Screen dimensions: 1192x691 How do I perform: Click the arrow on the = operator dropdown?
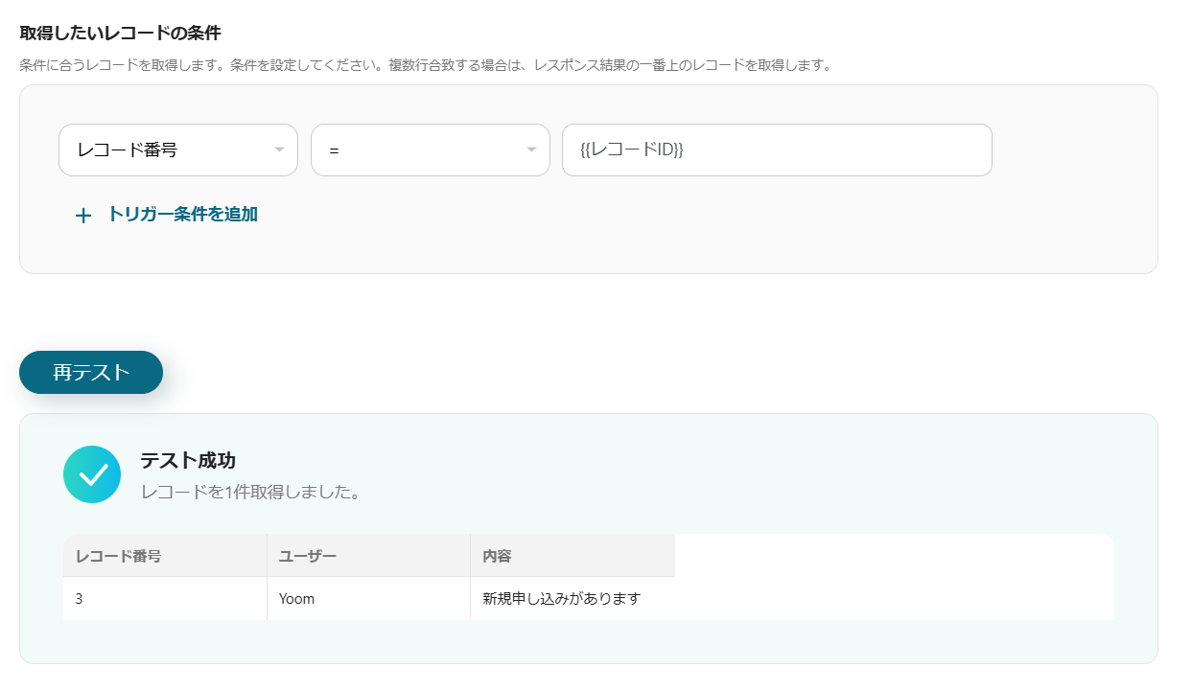click(x=531, y=150)
